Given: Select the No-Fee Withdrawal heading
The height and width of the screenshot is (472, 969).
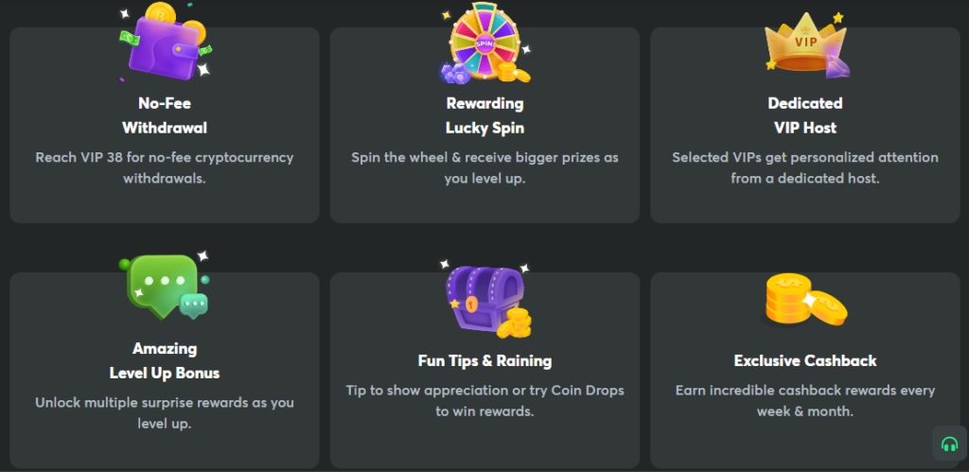Looking at the screenshot, I should point(165,115).
